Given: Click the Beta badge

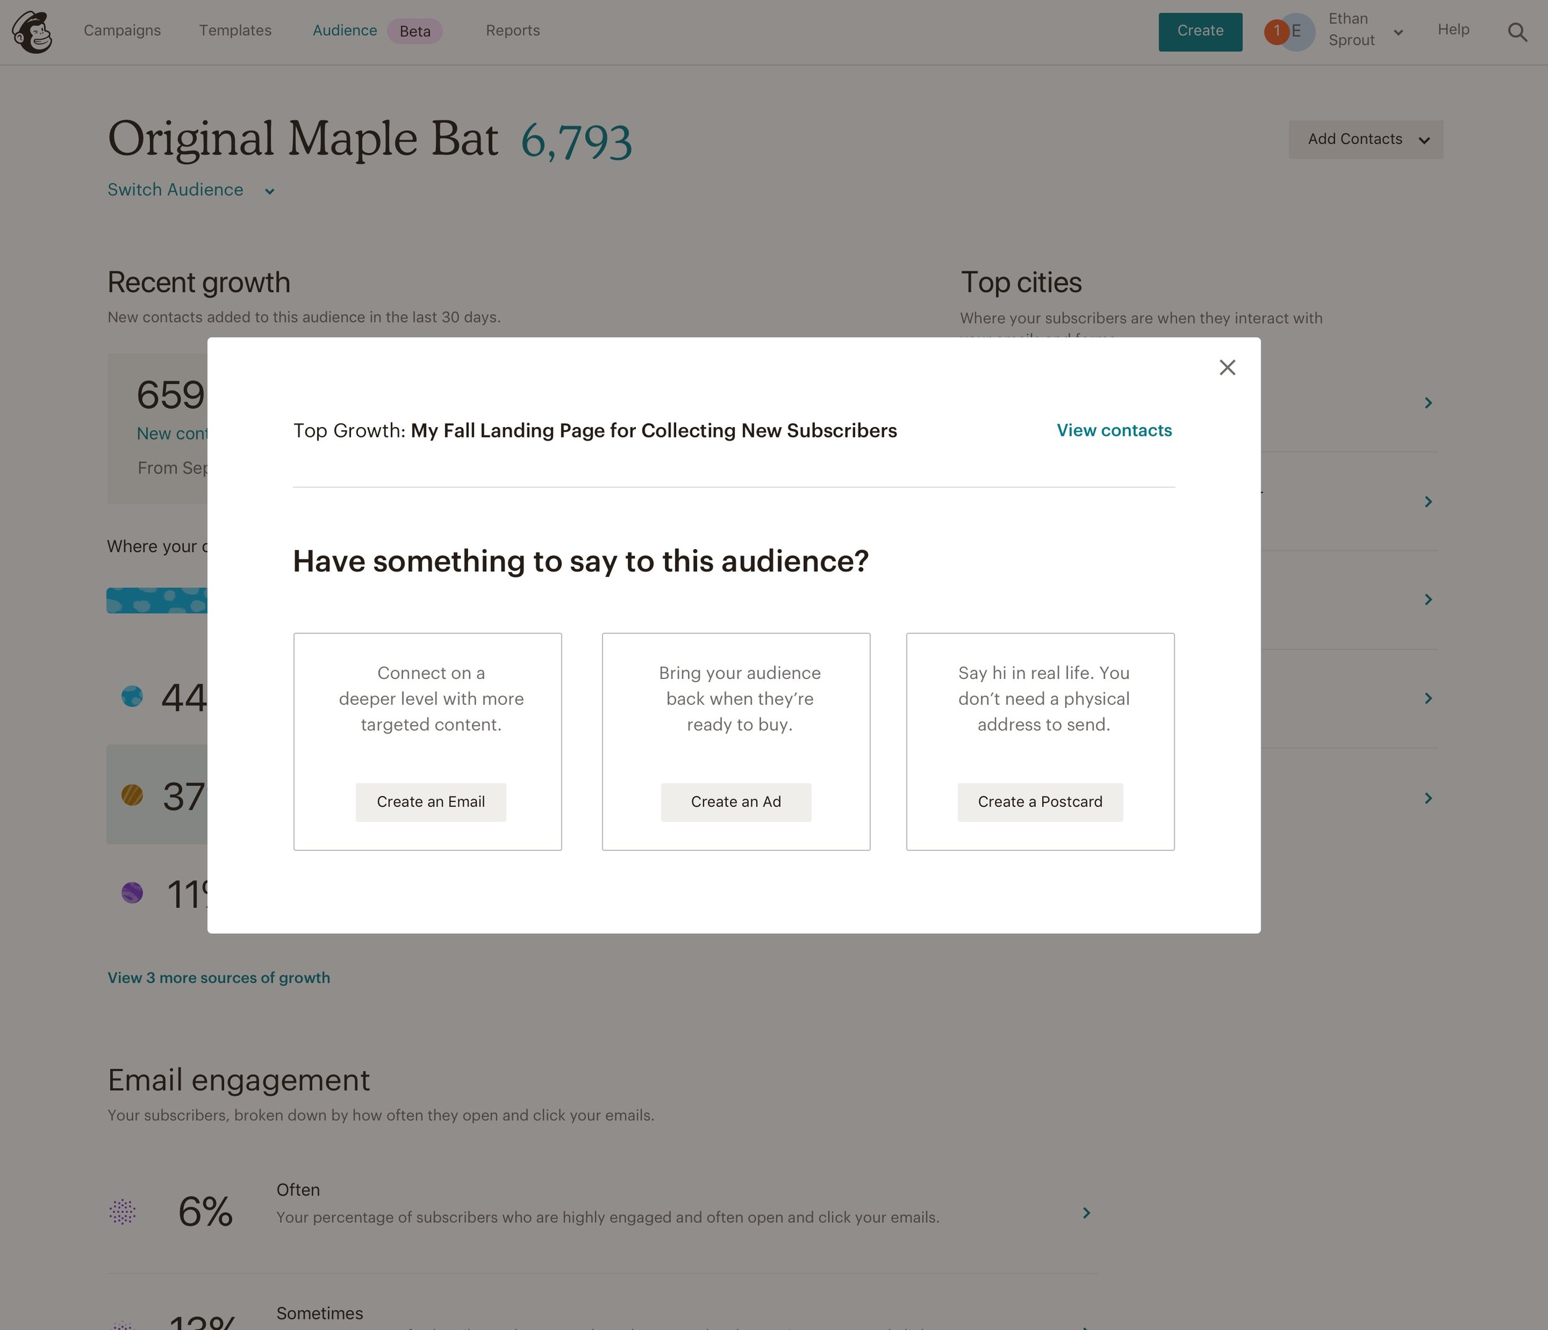Looking at the screenshot, I should point(415,32).
